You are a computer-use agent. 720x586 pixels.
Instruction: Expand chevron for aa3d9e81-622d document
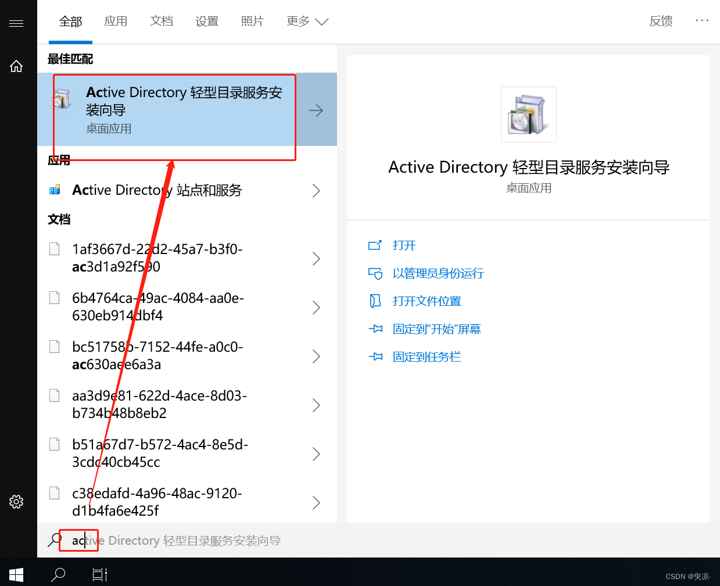316,405
